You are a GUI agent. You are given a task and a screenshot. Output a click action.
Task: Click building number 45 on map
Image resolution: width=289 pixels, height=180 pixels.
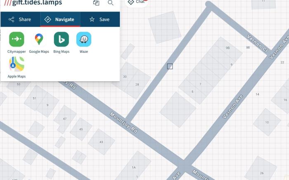tap(81, 129)
